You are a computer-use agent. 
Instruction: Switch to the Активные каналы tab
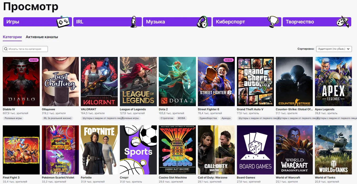[42, 37]
